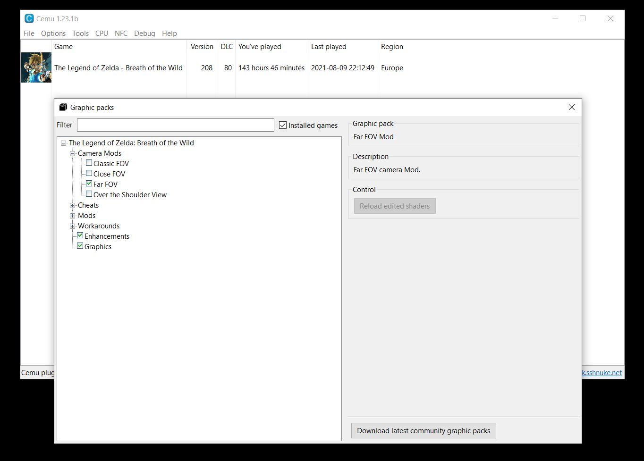644x461 pixels.
Task: Toggle the Installed games checkbox
Action: coord(283,125)
